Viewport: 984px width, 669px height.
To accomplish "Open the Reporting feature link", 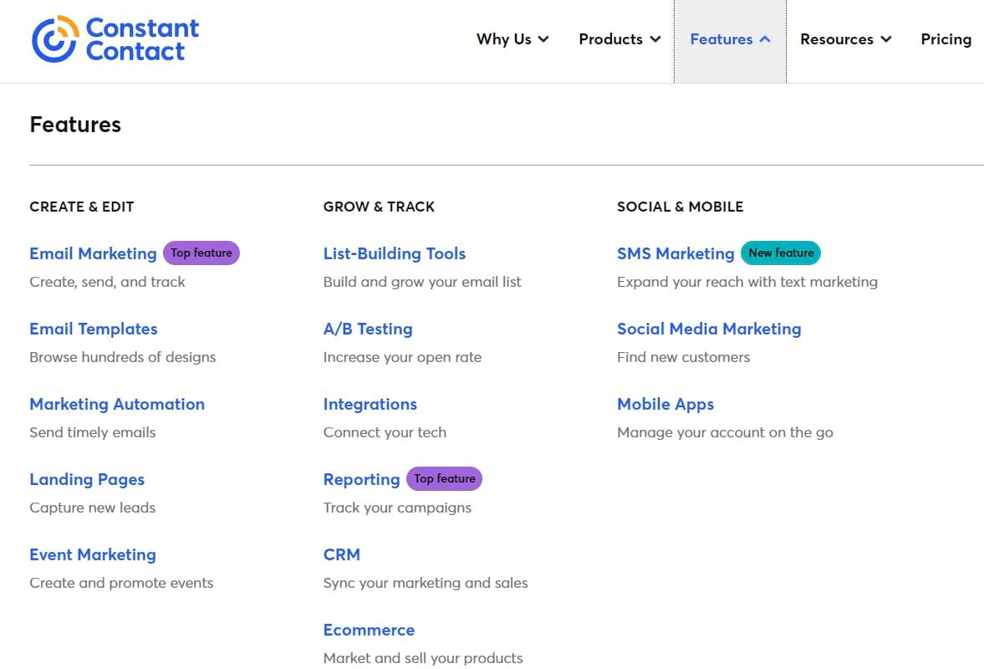I will [361, 479].
